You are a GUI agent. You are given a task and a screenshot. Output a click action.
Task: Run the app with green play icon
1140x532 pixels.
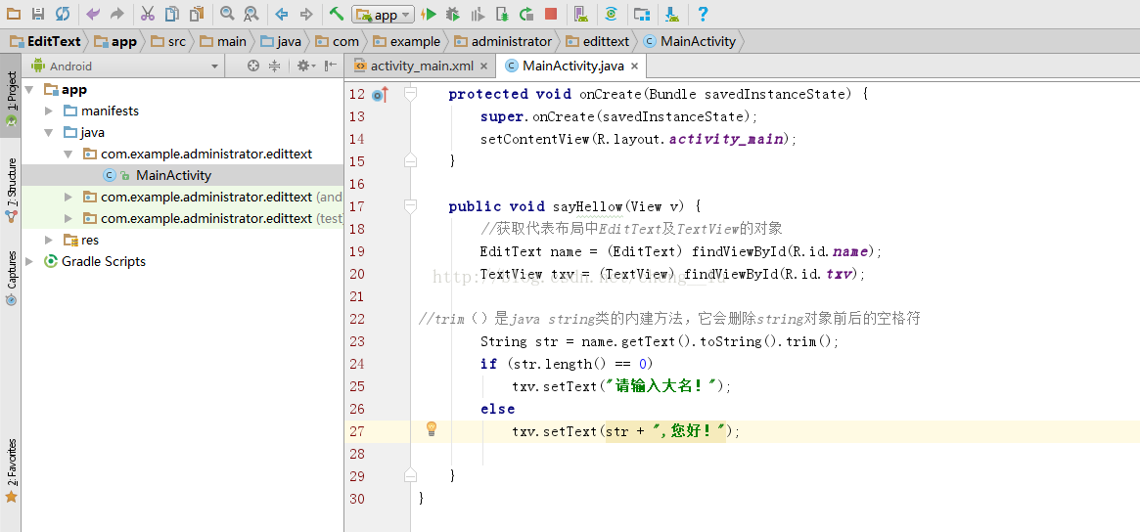pos(429,14)
